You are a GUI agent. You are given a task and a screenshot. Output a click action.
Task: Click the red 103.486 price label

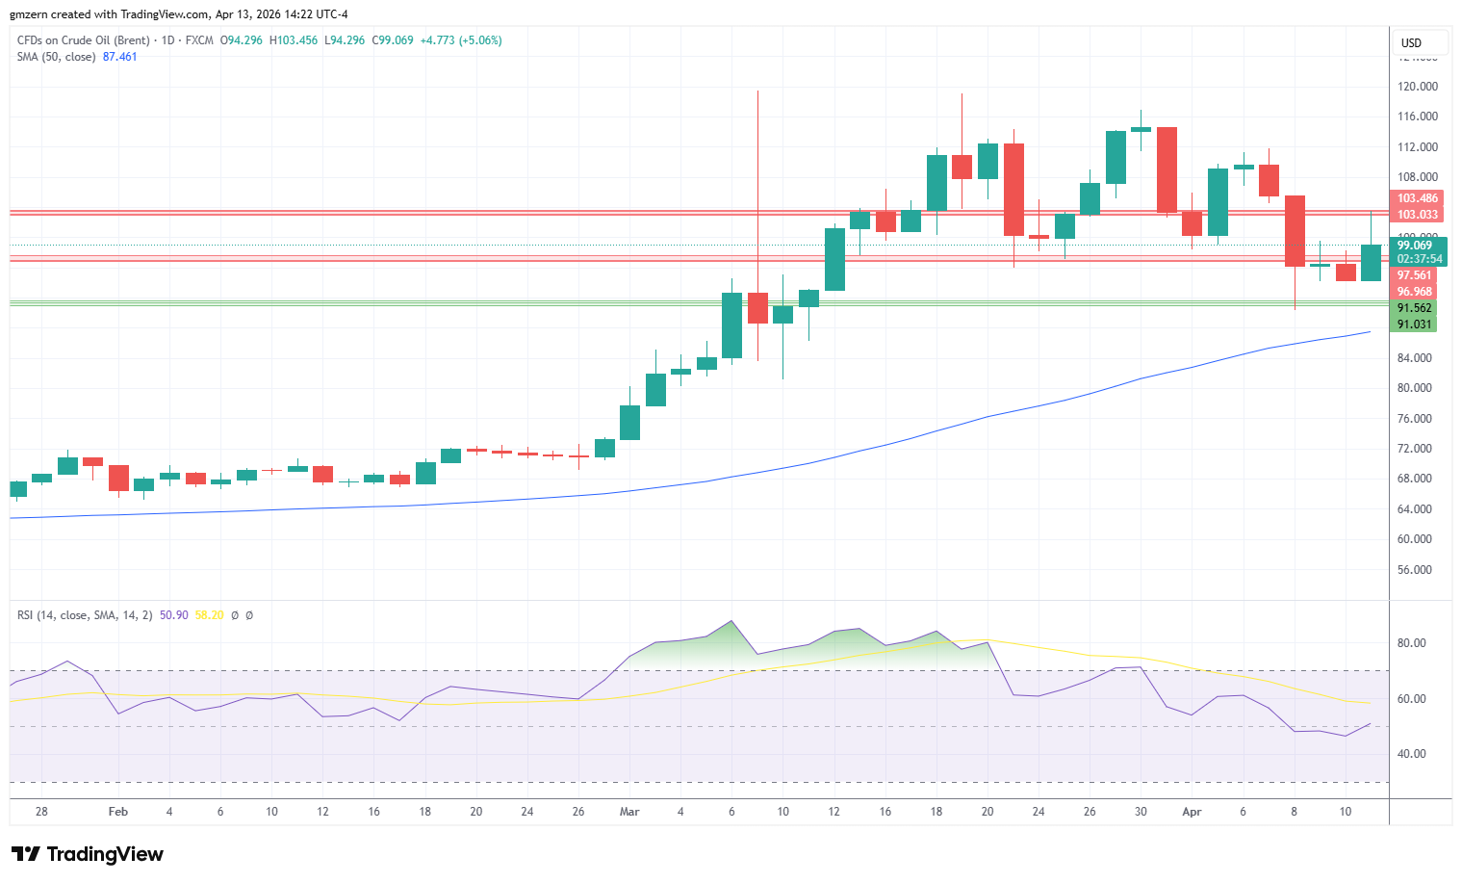click(x=1418, y=198)
